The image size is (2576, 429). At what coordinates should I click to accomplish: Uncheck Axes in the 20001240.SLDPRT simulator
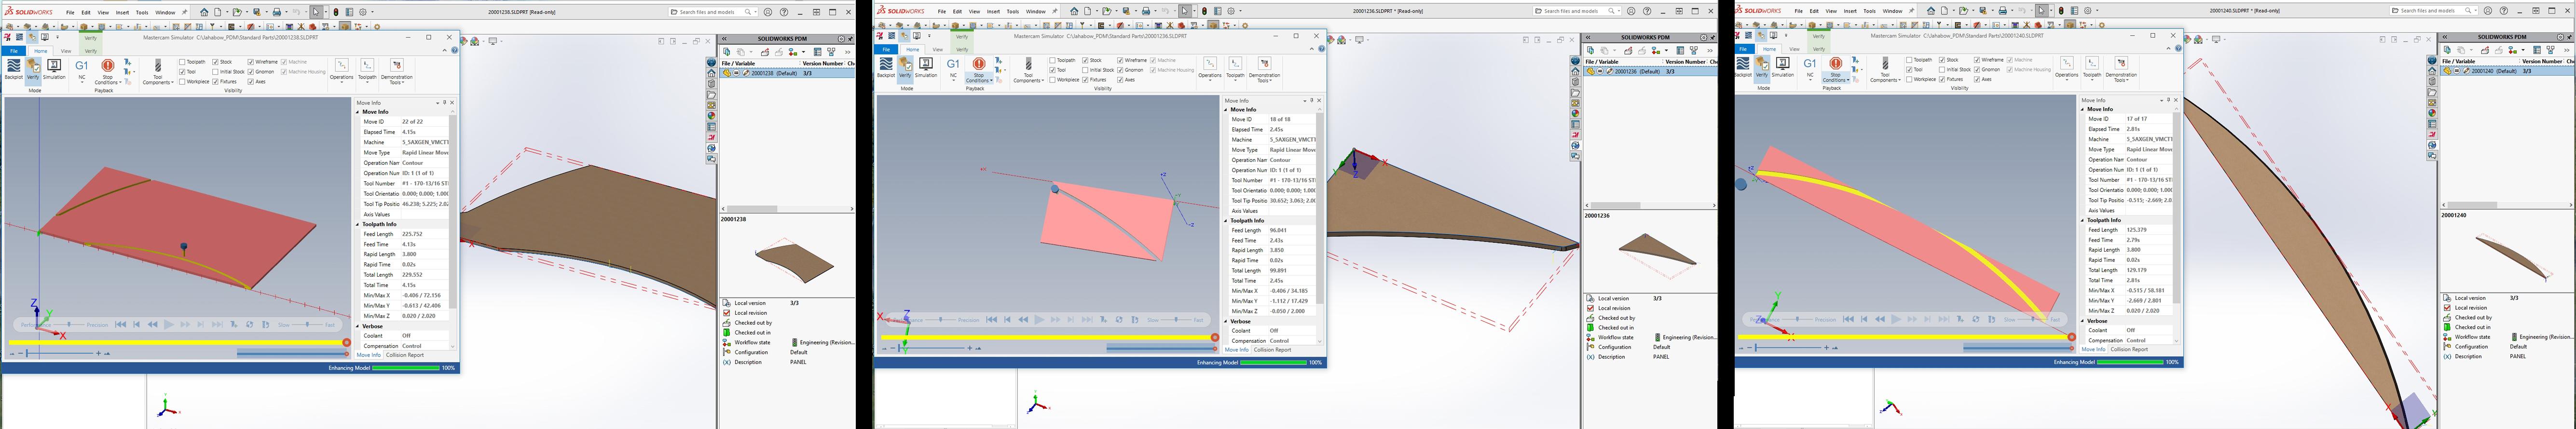coord(1977,79)
